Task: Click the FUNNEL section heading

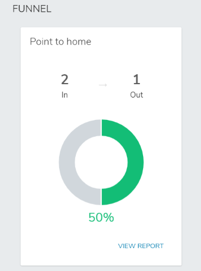Action: (x=32, y=9)
